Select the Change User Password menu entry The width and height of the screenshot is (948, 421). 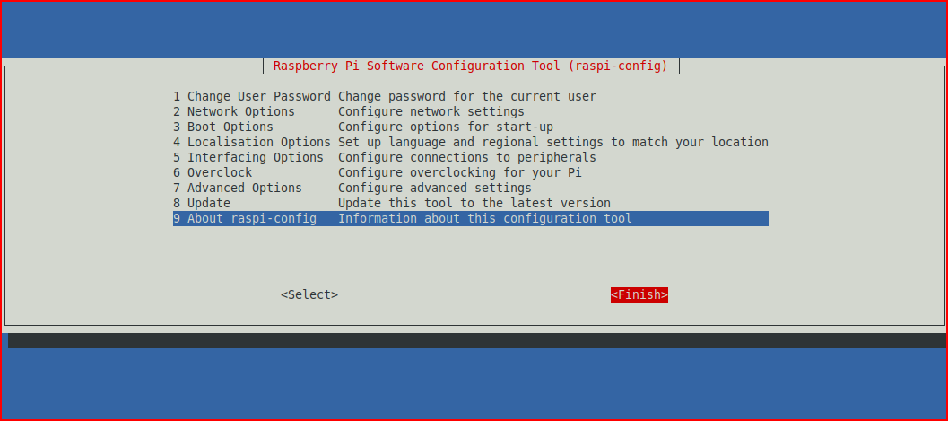[x=470, y=97]
